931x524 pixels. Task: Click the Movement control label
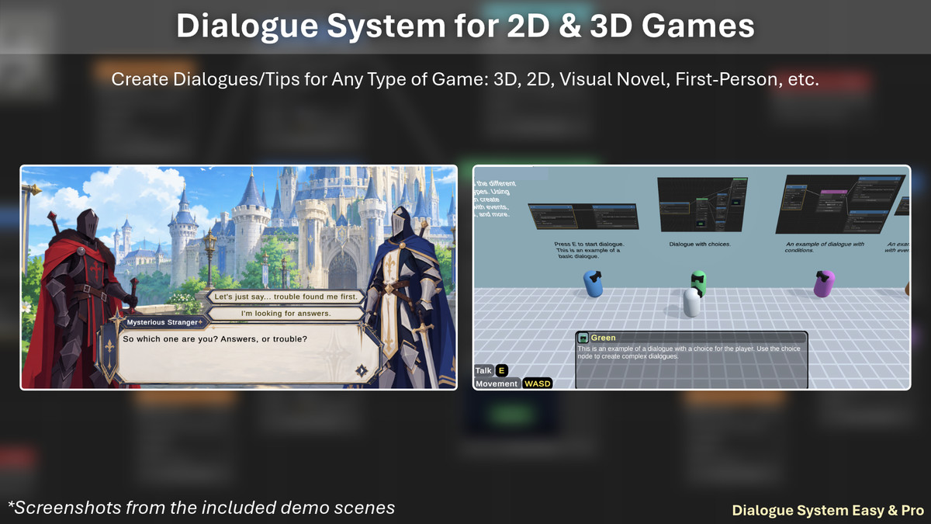coord(497,383)
